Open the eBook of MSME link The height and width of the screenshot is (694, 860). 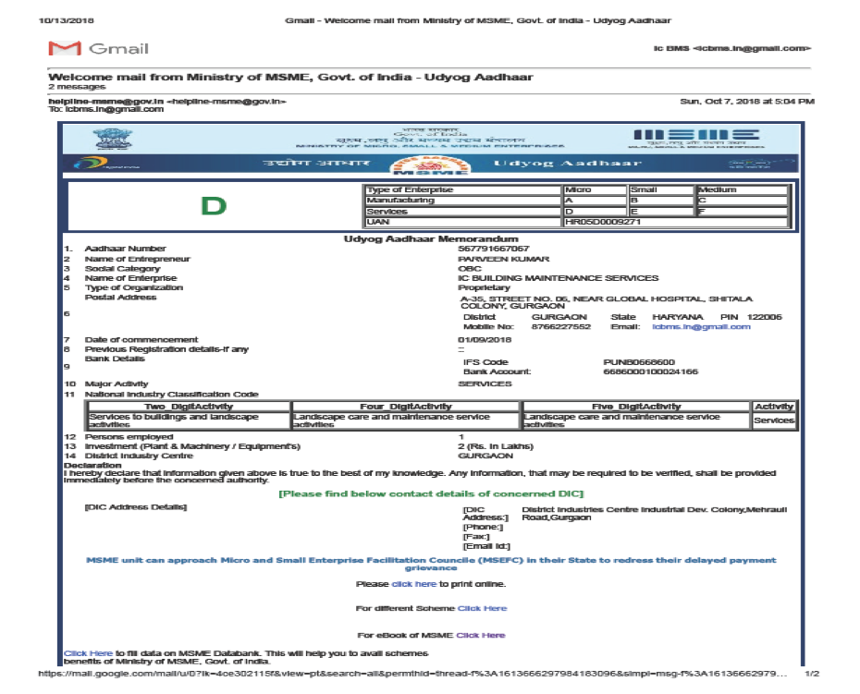[x=480, y=635]
